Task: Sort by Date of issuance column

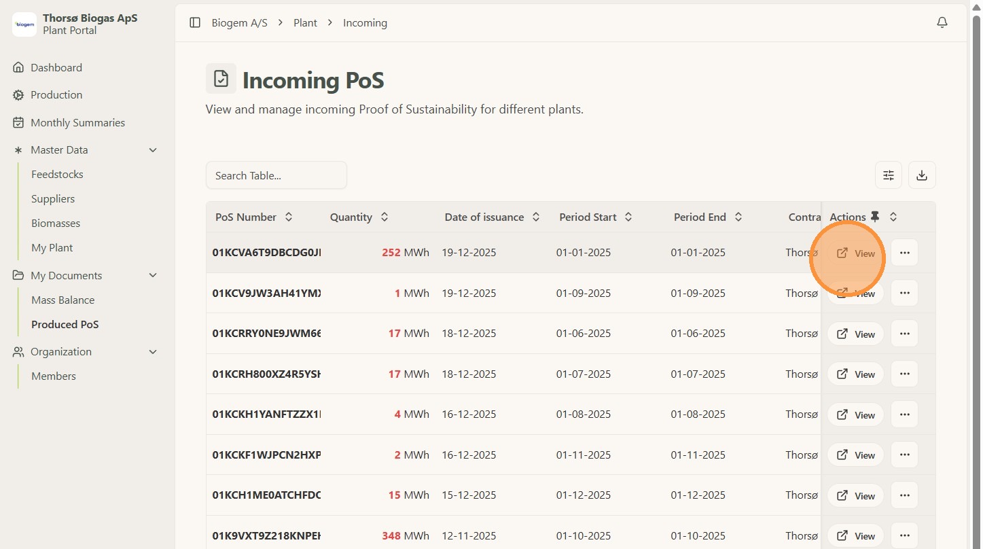Action: tap(535, 217)
